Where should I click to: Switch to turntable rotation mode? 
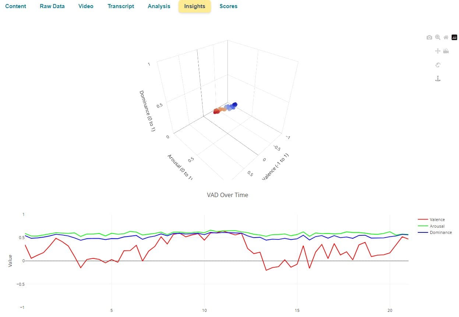pos(438,78)
